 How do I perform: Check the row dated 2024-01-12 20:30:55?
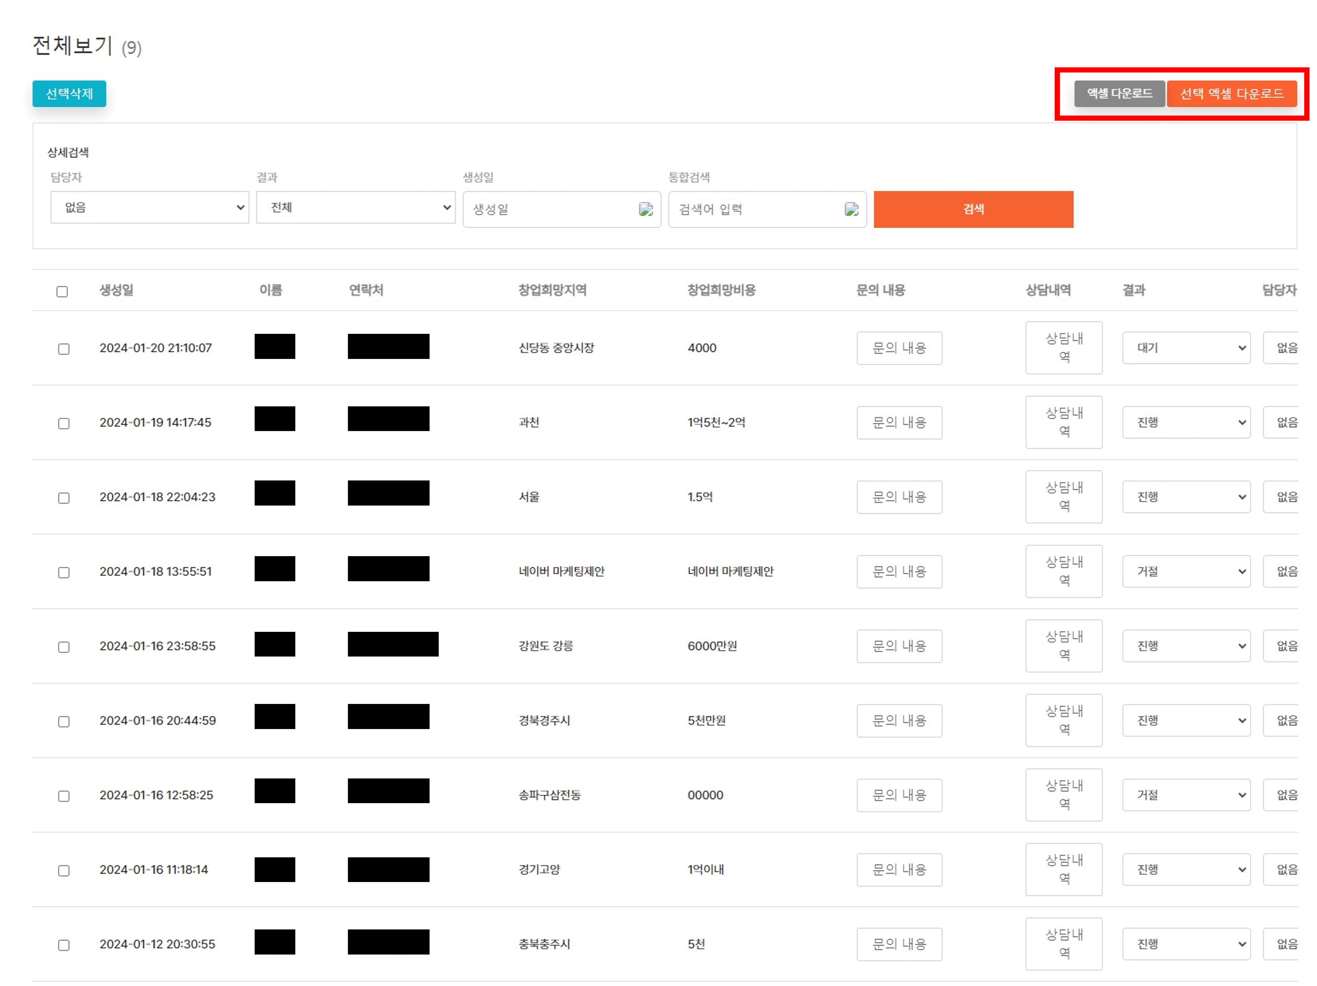click(64, 944)
